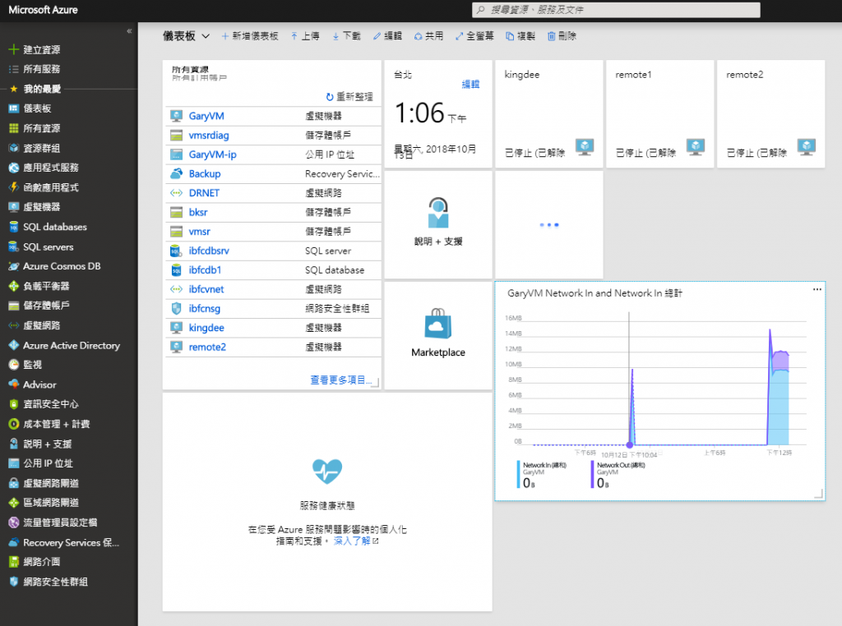Click 編輯 edit in dashboard toolbar
This screenshot has height=626, width=842.
click(388, 36)
